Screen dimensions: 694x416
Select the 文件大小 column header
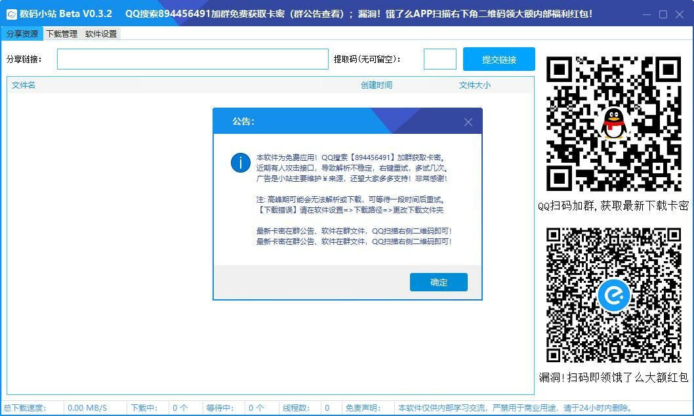(x=474, y=85)
